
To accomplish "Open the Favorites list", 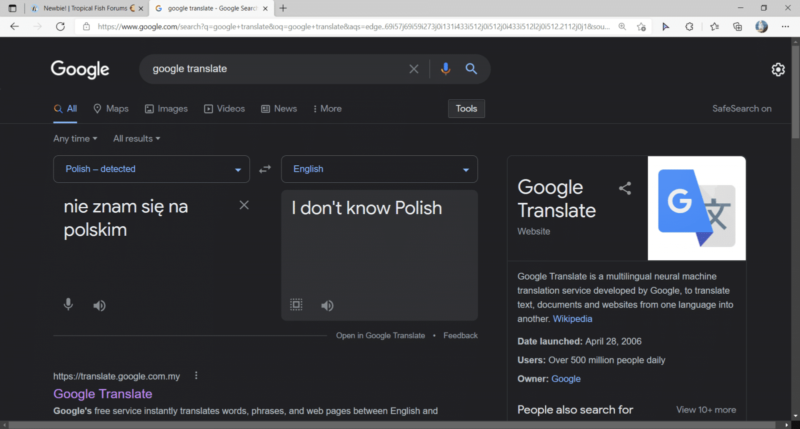I will 714,26.
